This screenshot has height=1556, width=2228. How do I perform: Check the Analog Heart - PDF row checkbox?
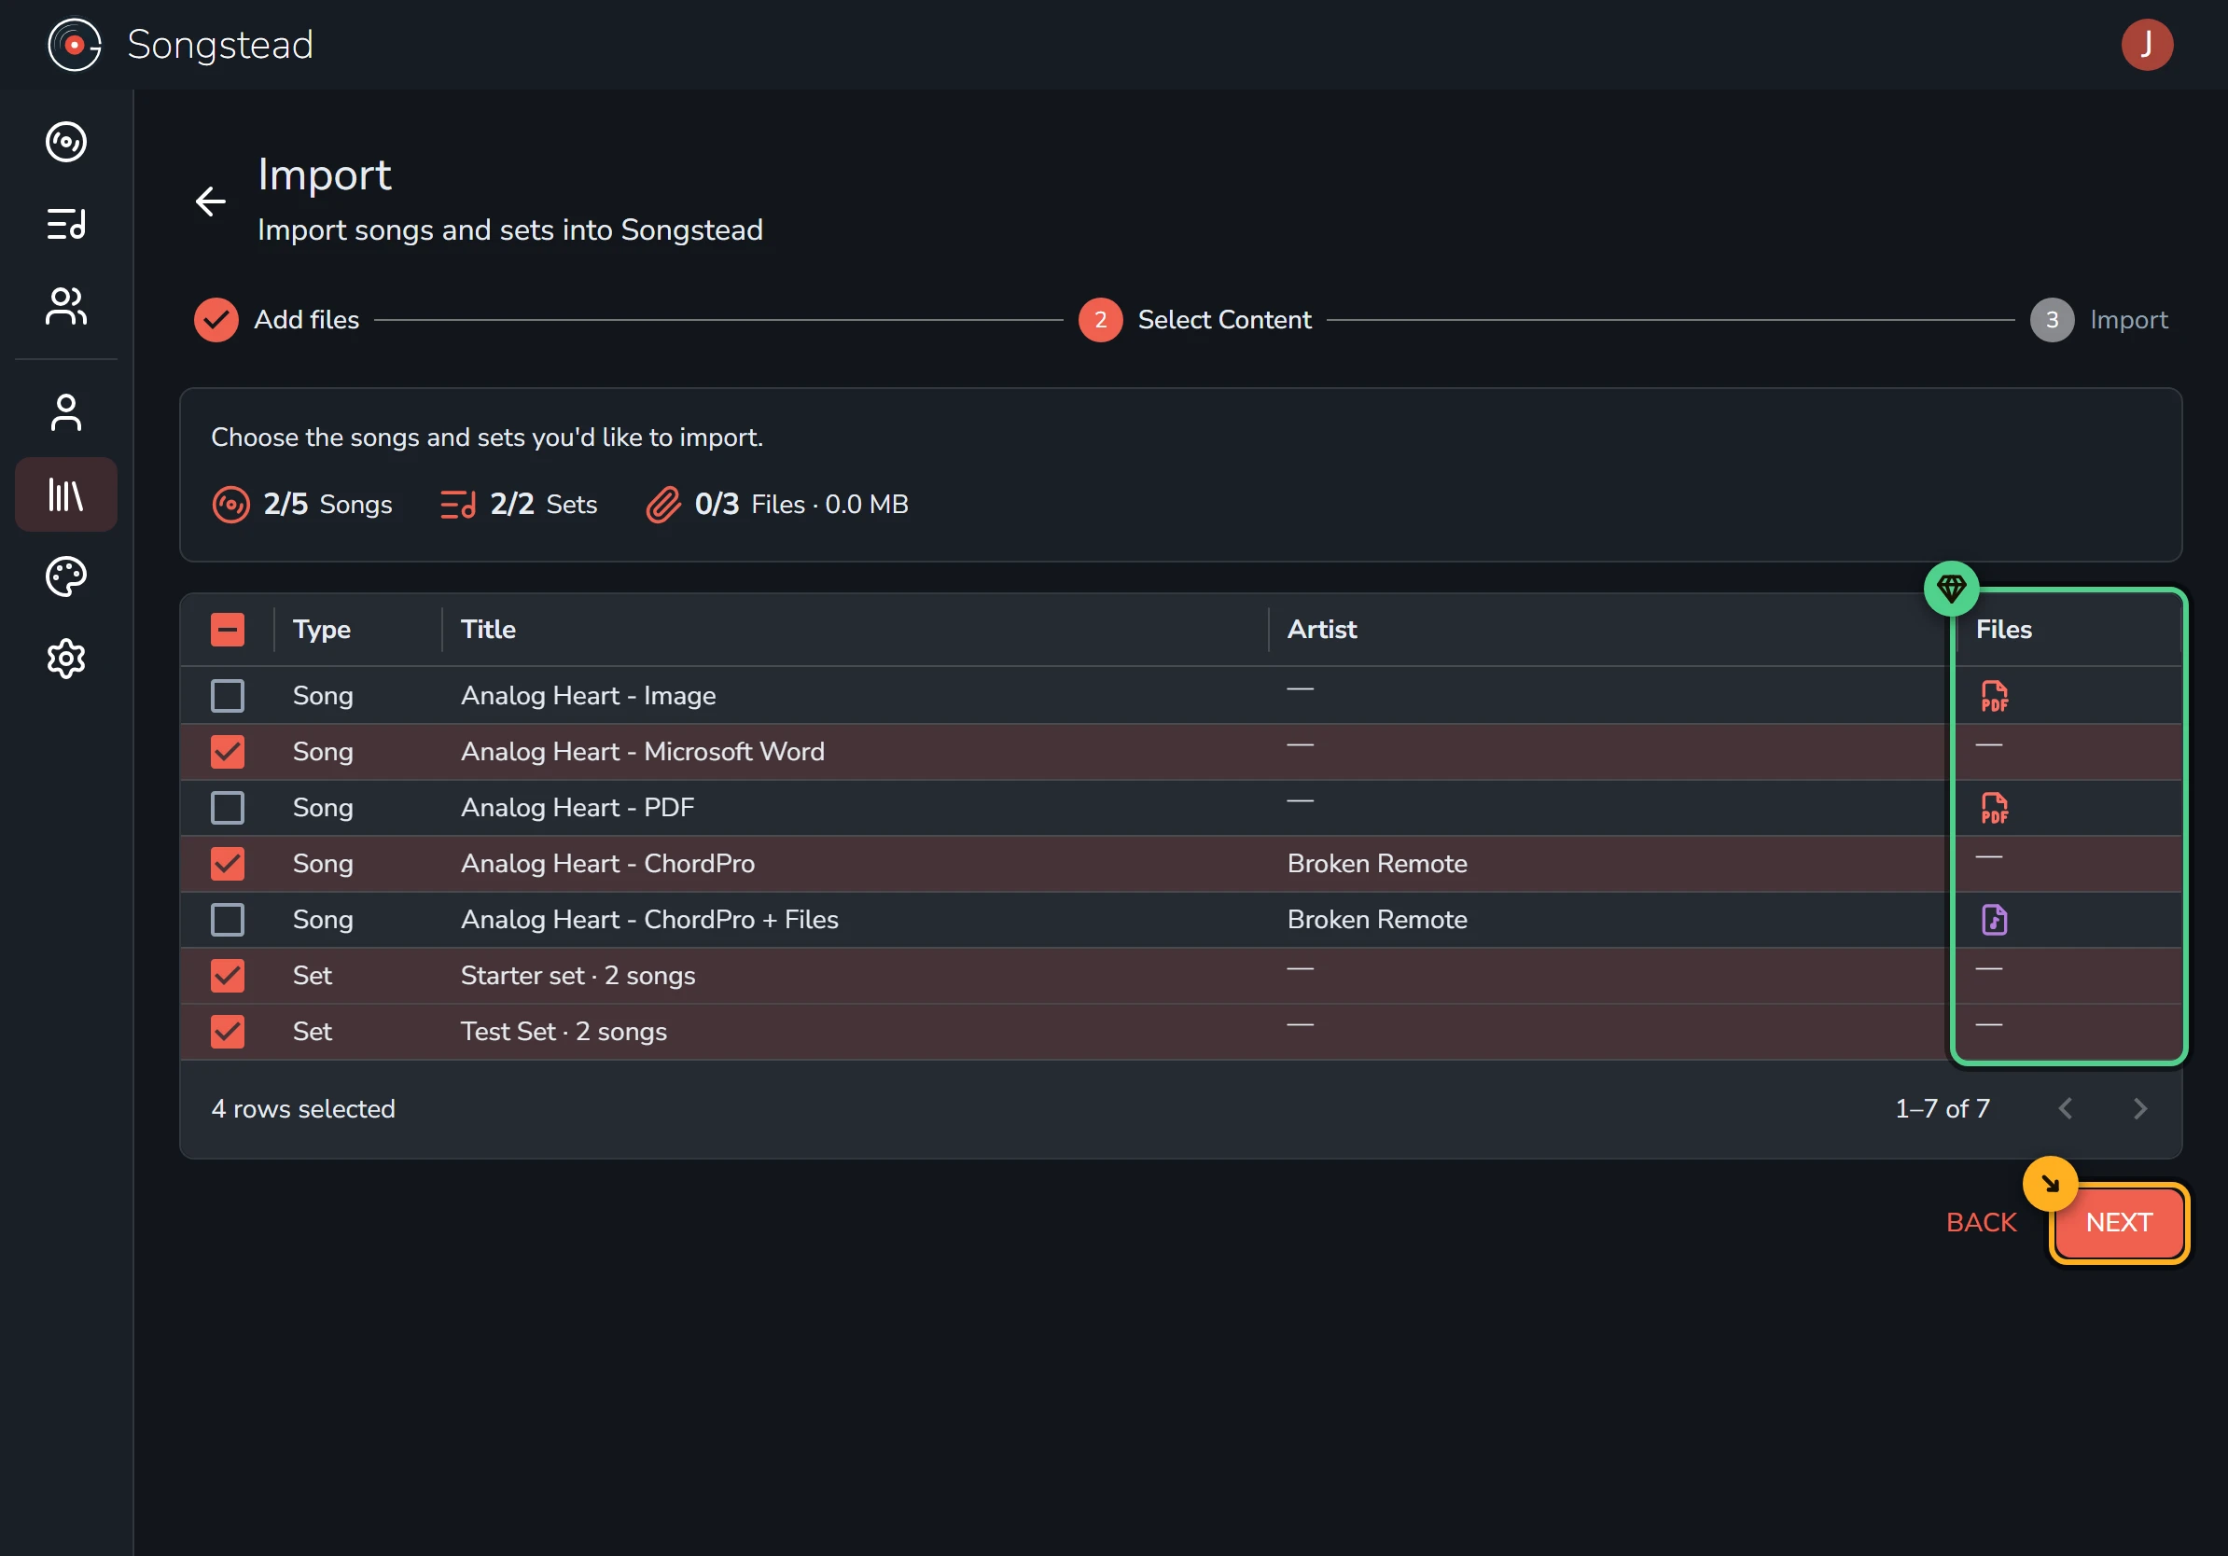click(227, 808)
